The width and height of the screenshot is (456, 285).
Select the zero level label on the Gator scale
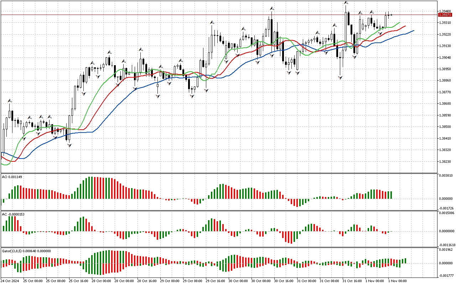pyautogui.click(x=446, y=263)
